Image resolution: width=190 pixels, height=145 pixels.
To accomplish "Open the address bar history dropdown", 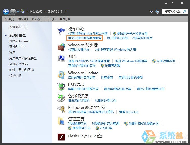I will click(x=151, y=12).
